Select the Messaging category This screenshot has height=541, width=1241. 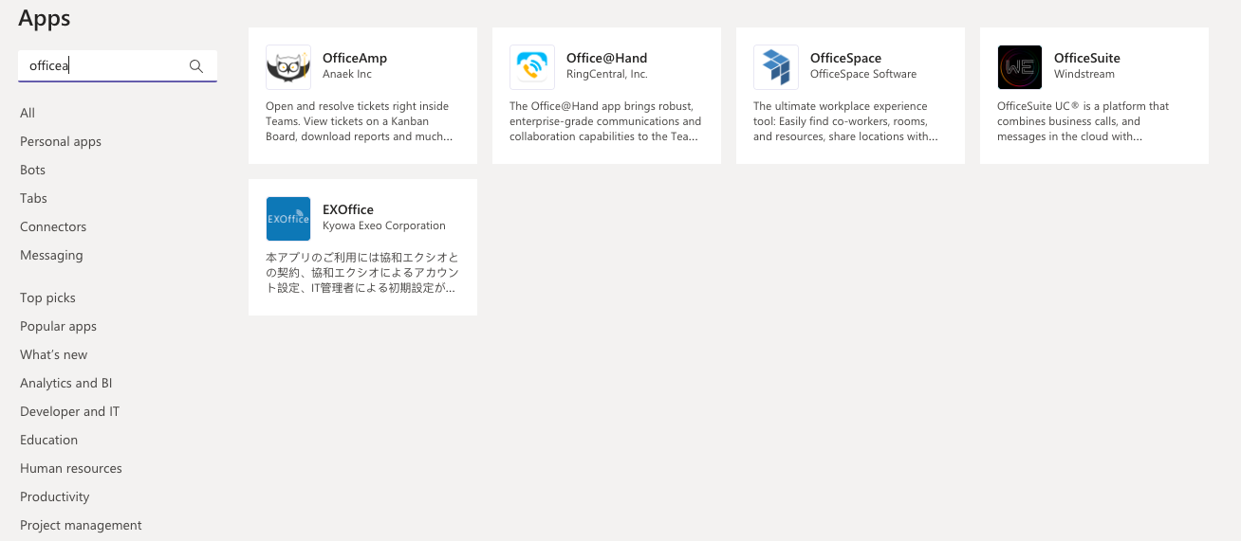51,255
